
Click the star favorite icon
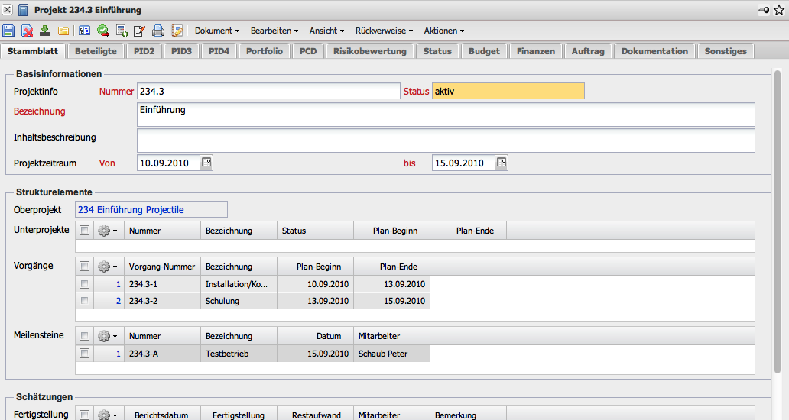pyautogui.click(x=779, y=10)
